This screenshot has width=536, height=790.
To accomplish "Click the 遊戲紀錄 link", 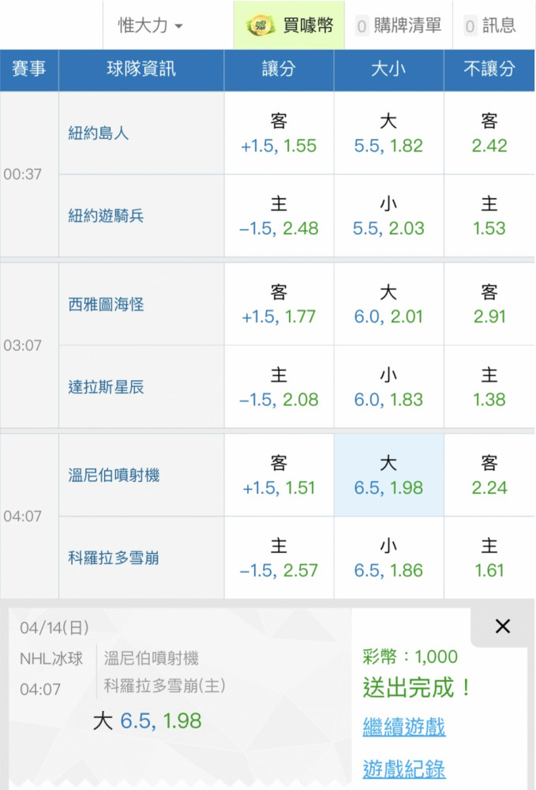I will tap(404, 768).
